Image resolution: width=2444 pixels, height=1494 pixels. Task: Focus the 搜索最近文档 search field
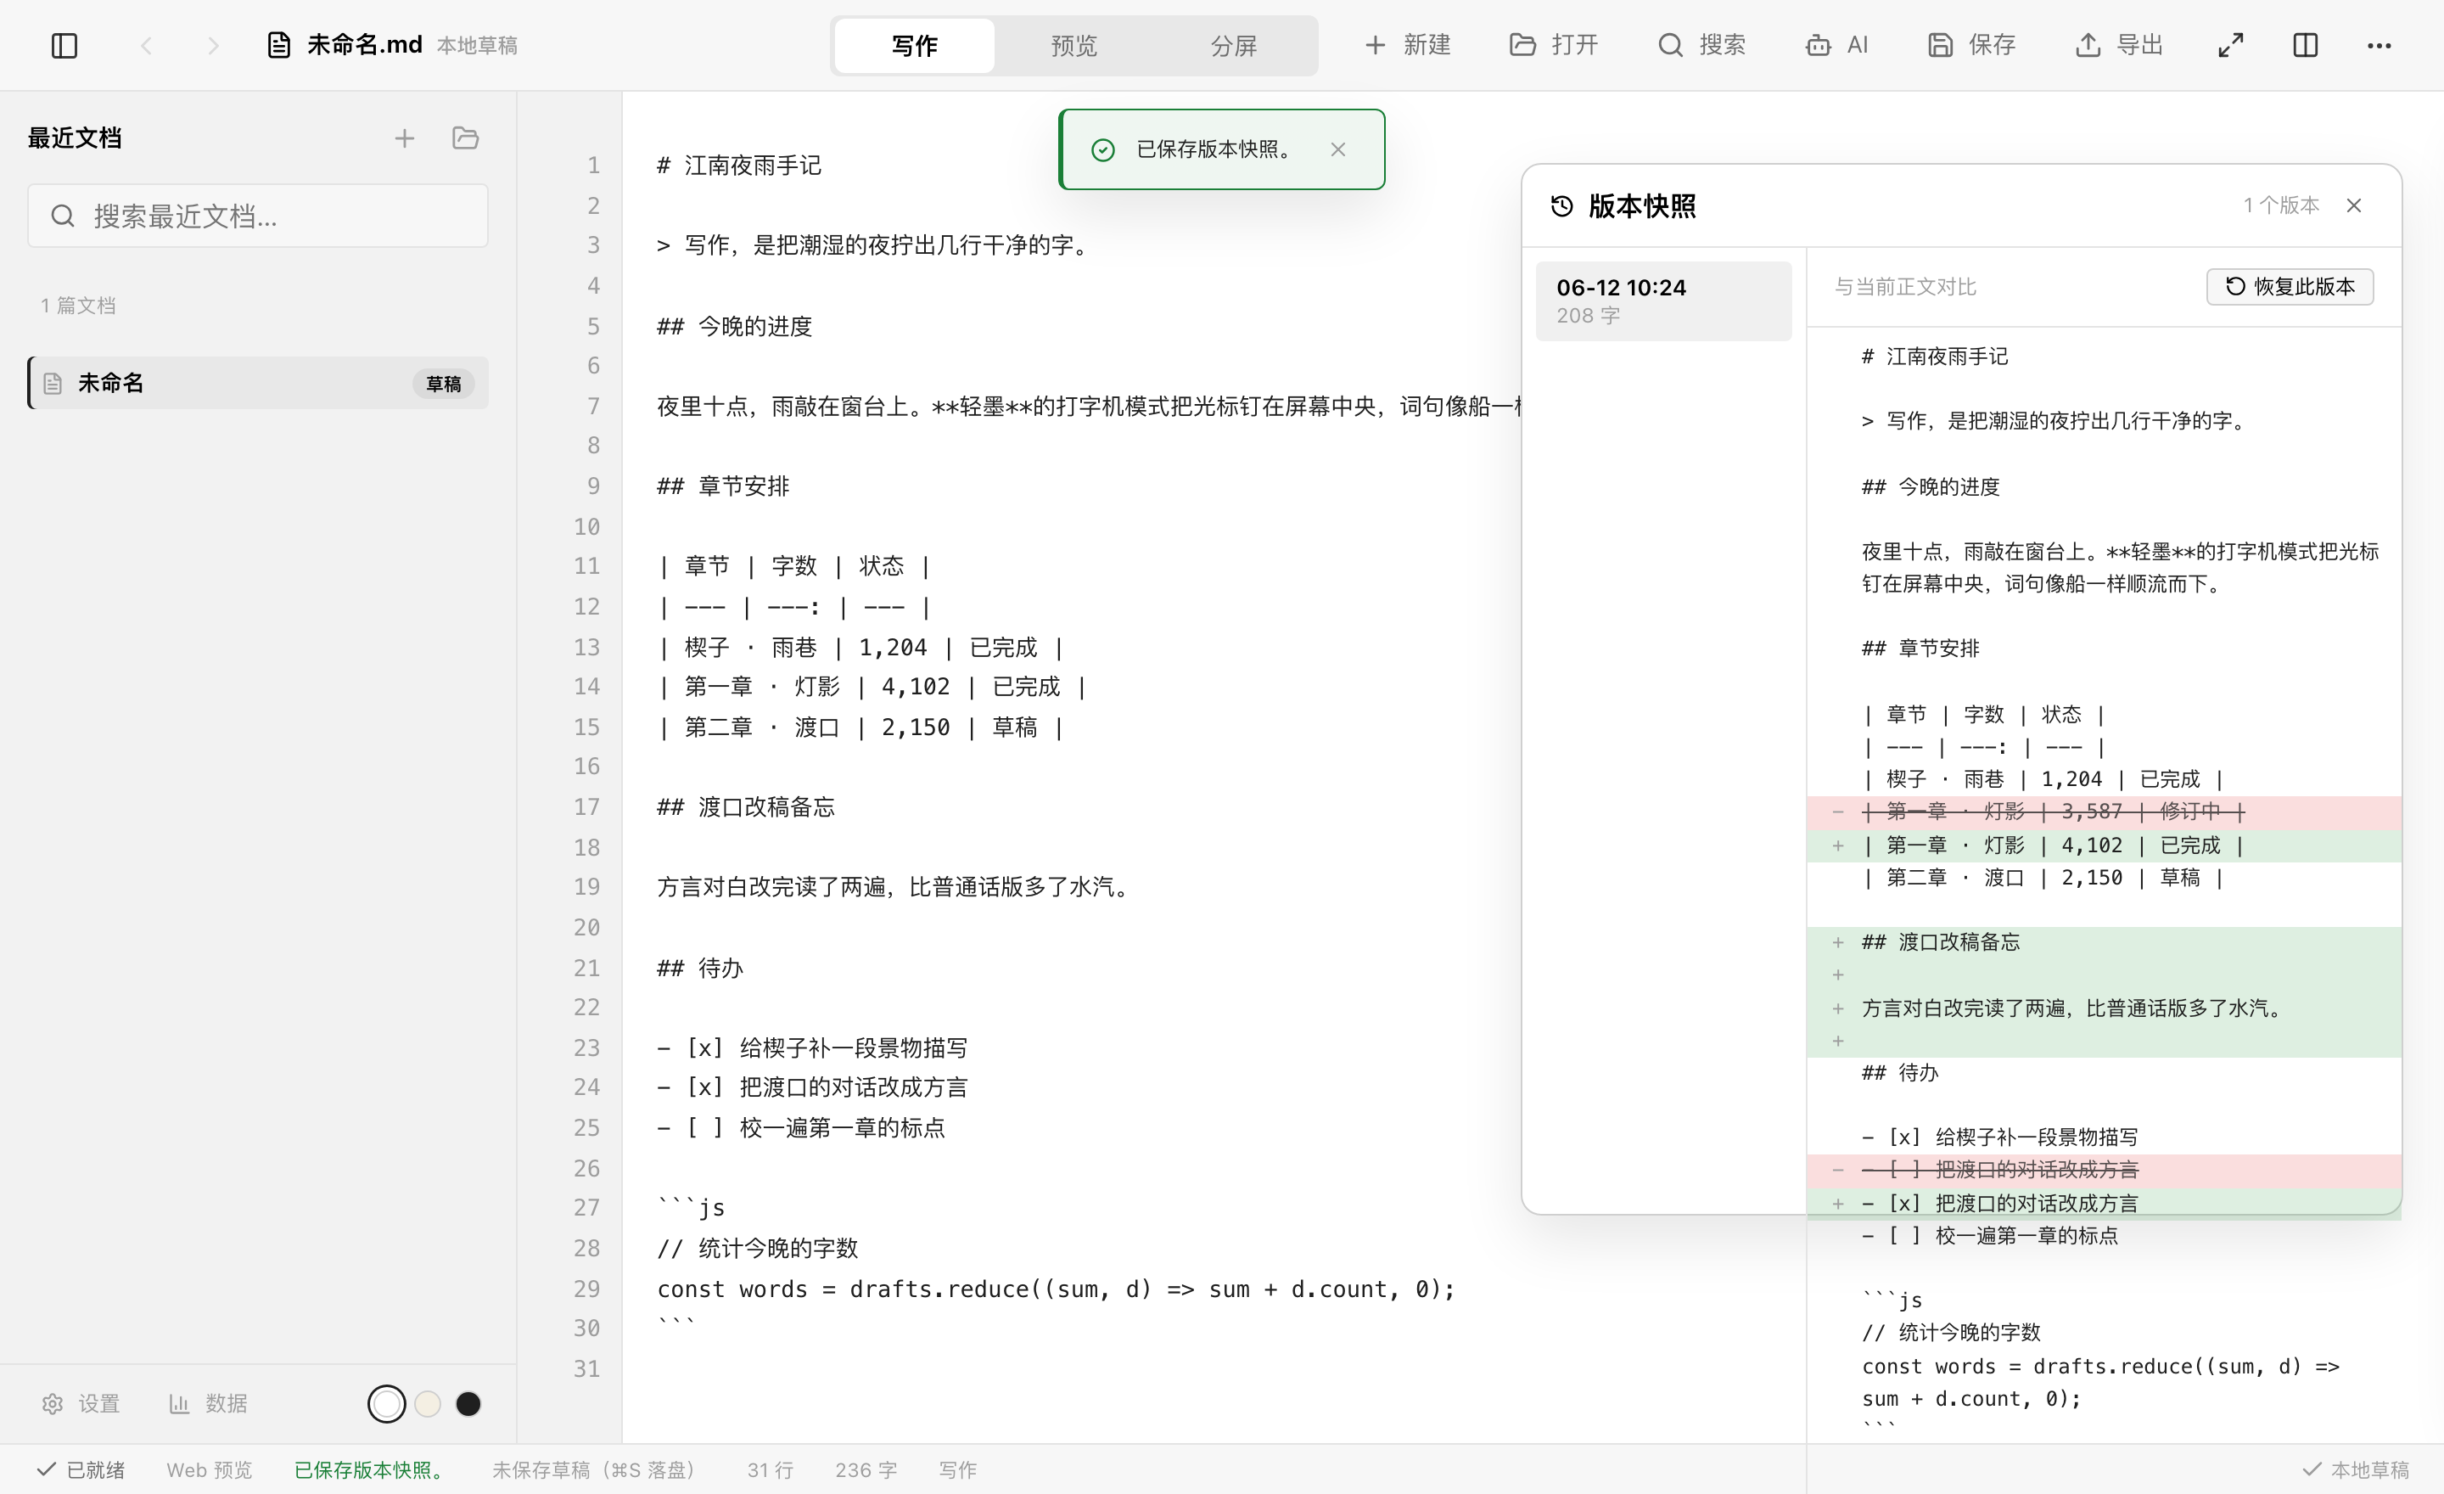(x=258, y=216)
